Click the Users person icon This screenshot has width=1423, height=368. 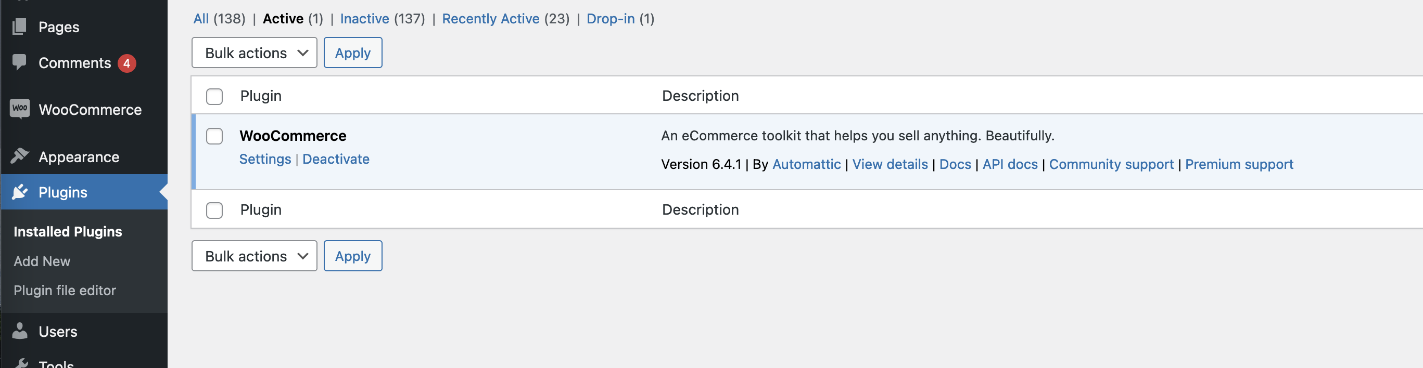coord(19,331)
